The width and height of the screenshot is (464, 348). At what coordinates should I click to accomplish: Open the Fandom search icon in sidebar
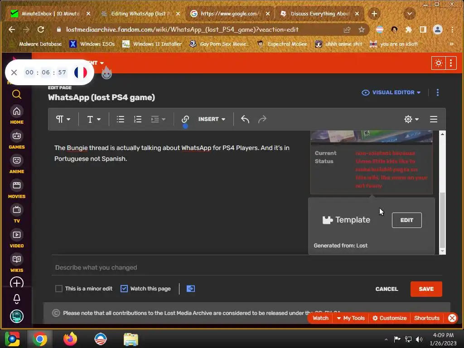17,94
